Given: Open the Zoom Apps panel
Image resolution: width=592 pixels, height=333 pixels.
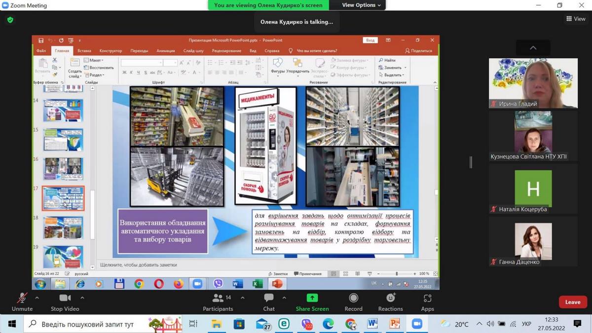Looking at the screenshot, I should coord(427,302).
